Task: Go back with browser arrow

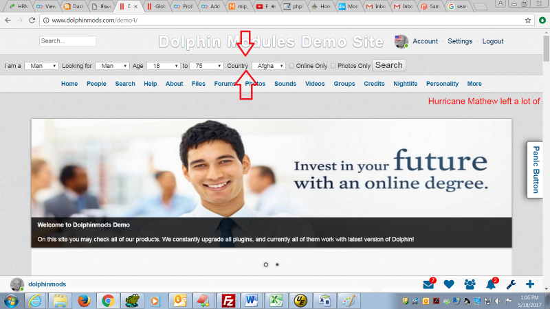Action: (x=8, y=21)
